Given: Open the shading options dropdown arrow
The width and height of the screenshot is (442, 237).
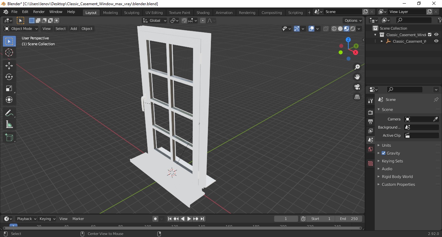Looking at the screenshot, I should click(359, 29).
